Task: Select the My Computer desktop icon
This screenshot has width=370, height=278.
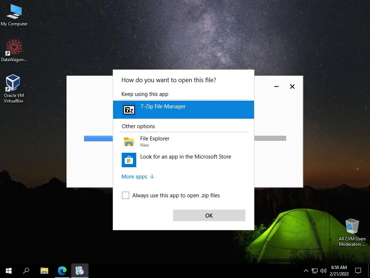Action: (x=14, y=15)
